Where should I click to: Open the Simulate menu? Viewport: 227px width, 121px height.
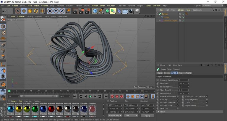70,6
